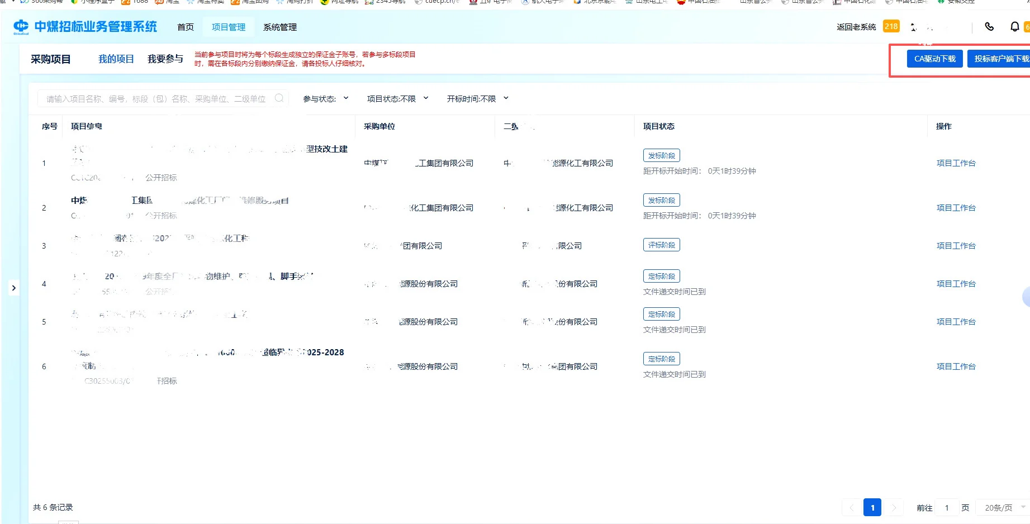The image size is (1030, 524).
Task: Click the China Coal system logo icon
Action: click(x=21, y=26)
